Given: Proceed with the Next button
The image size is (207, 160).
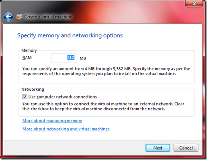Looking at the screenshot, I should pyautogui.click(x=158, y=148).
